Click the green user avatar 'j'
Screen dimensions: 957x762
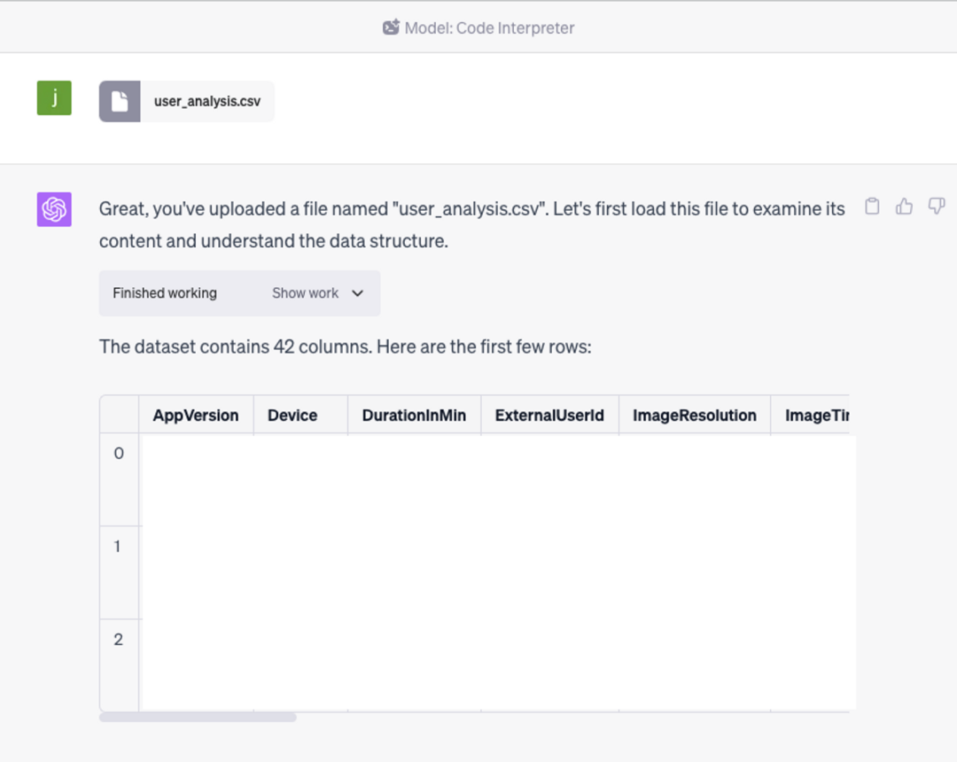(x=54, y=97)
